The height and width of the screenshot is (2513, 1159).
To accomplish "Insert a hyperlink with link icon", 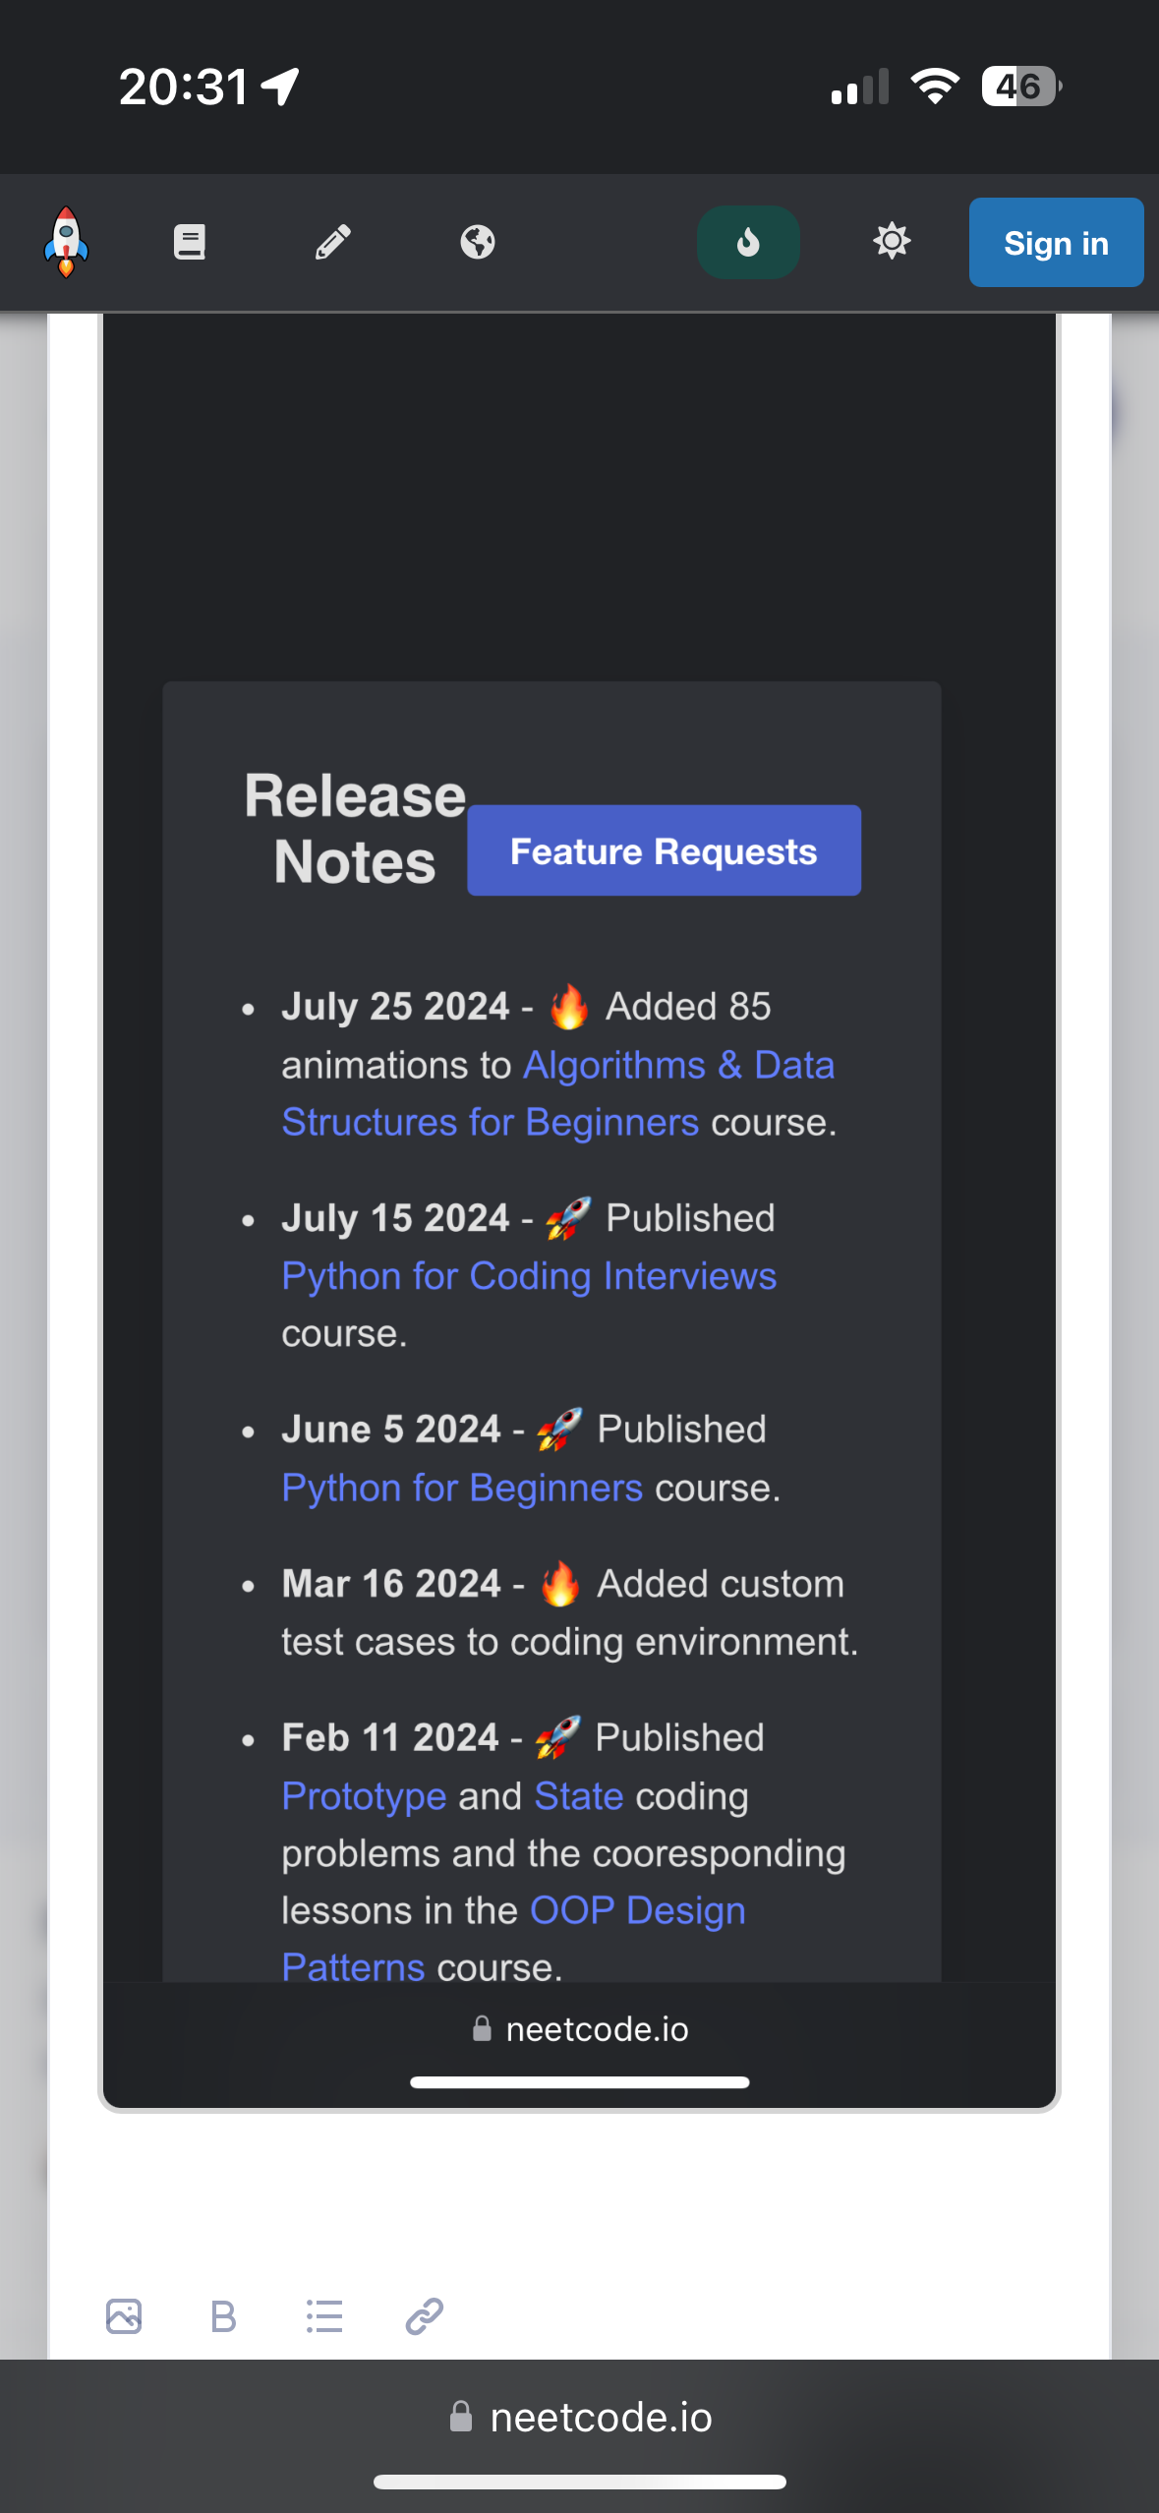I will (x=425, y=2316).
